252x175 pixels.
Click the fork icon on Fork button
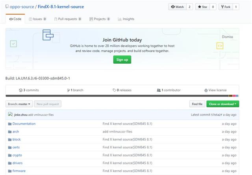tap(222, 7)
